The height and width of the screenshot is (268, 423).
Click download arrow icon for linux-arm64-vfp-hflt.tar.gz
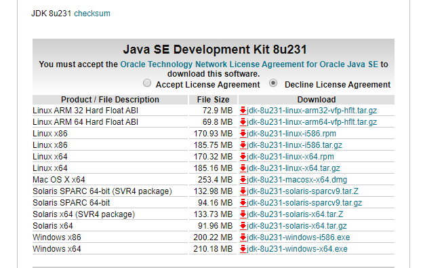243,122
